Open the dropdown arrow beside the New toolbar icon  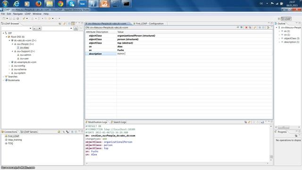[x=7, y=18]
